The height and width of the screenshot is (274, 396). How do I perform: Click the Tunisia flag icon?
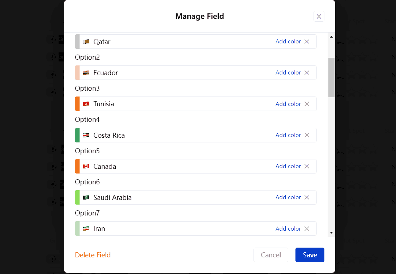[x=86, y=104]
